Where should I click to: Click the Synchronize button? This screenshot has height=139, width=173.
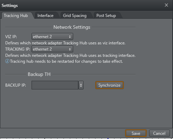pos(110,85)
